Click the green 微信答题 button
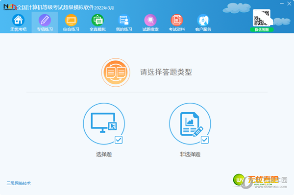294x195 pixels. [x=262, y=29]
